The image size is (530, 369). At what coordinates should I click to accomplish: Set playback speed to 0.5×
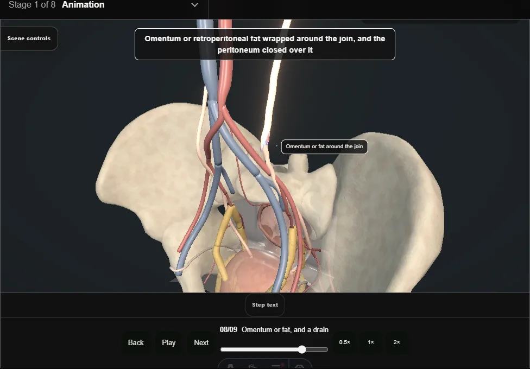tap(345, 342)
